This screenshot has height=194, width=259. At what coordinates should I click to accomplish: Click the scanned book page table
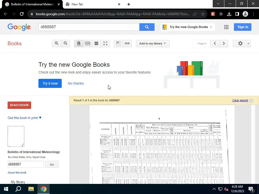tap(162, 153)
